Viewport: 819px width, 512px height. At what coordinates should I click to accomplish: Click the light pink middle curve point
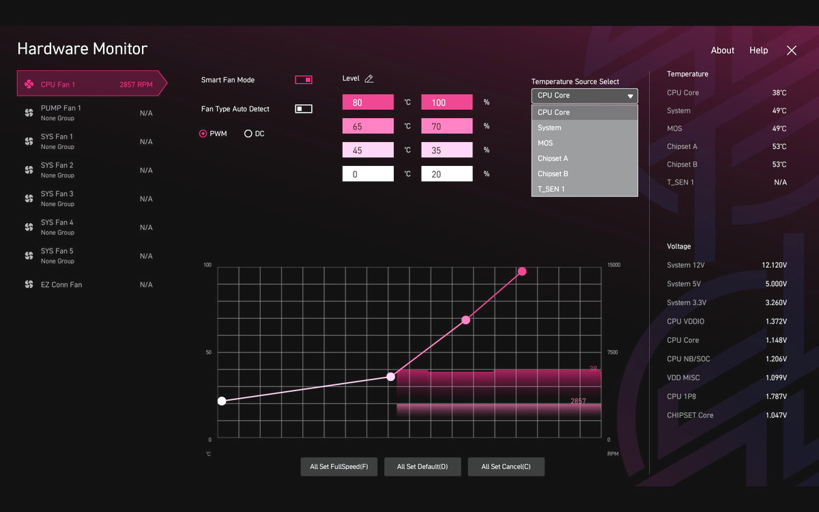[390, 377]
